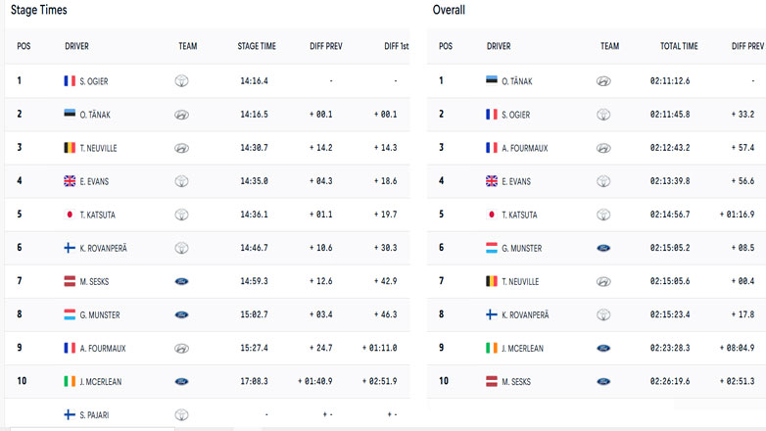Click the Ford team logo in M. Sesks' stage row
The width and height of the screenshot is (766, 431).
point(181,281)
